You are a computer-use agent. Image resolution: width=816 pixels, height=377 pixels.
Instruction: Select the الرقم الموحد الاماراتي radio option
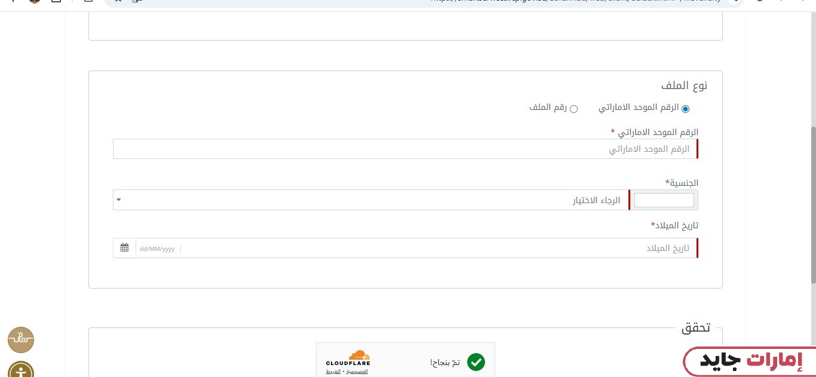pyautogui.click(x=685, y=109)
